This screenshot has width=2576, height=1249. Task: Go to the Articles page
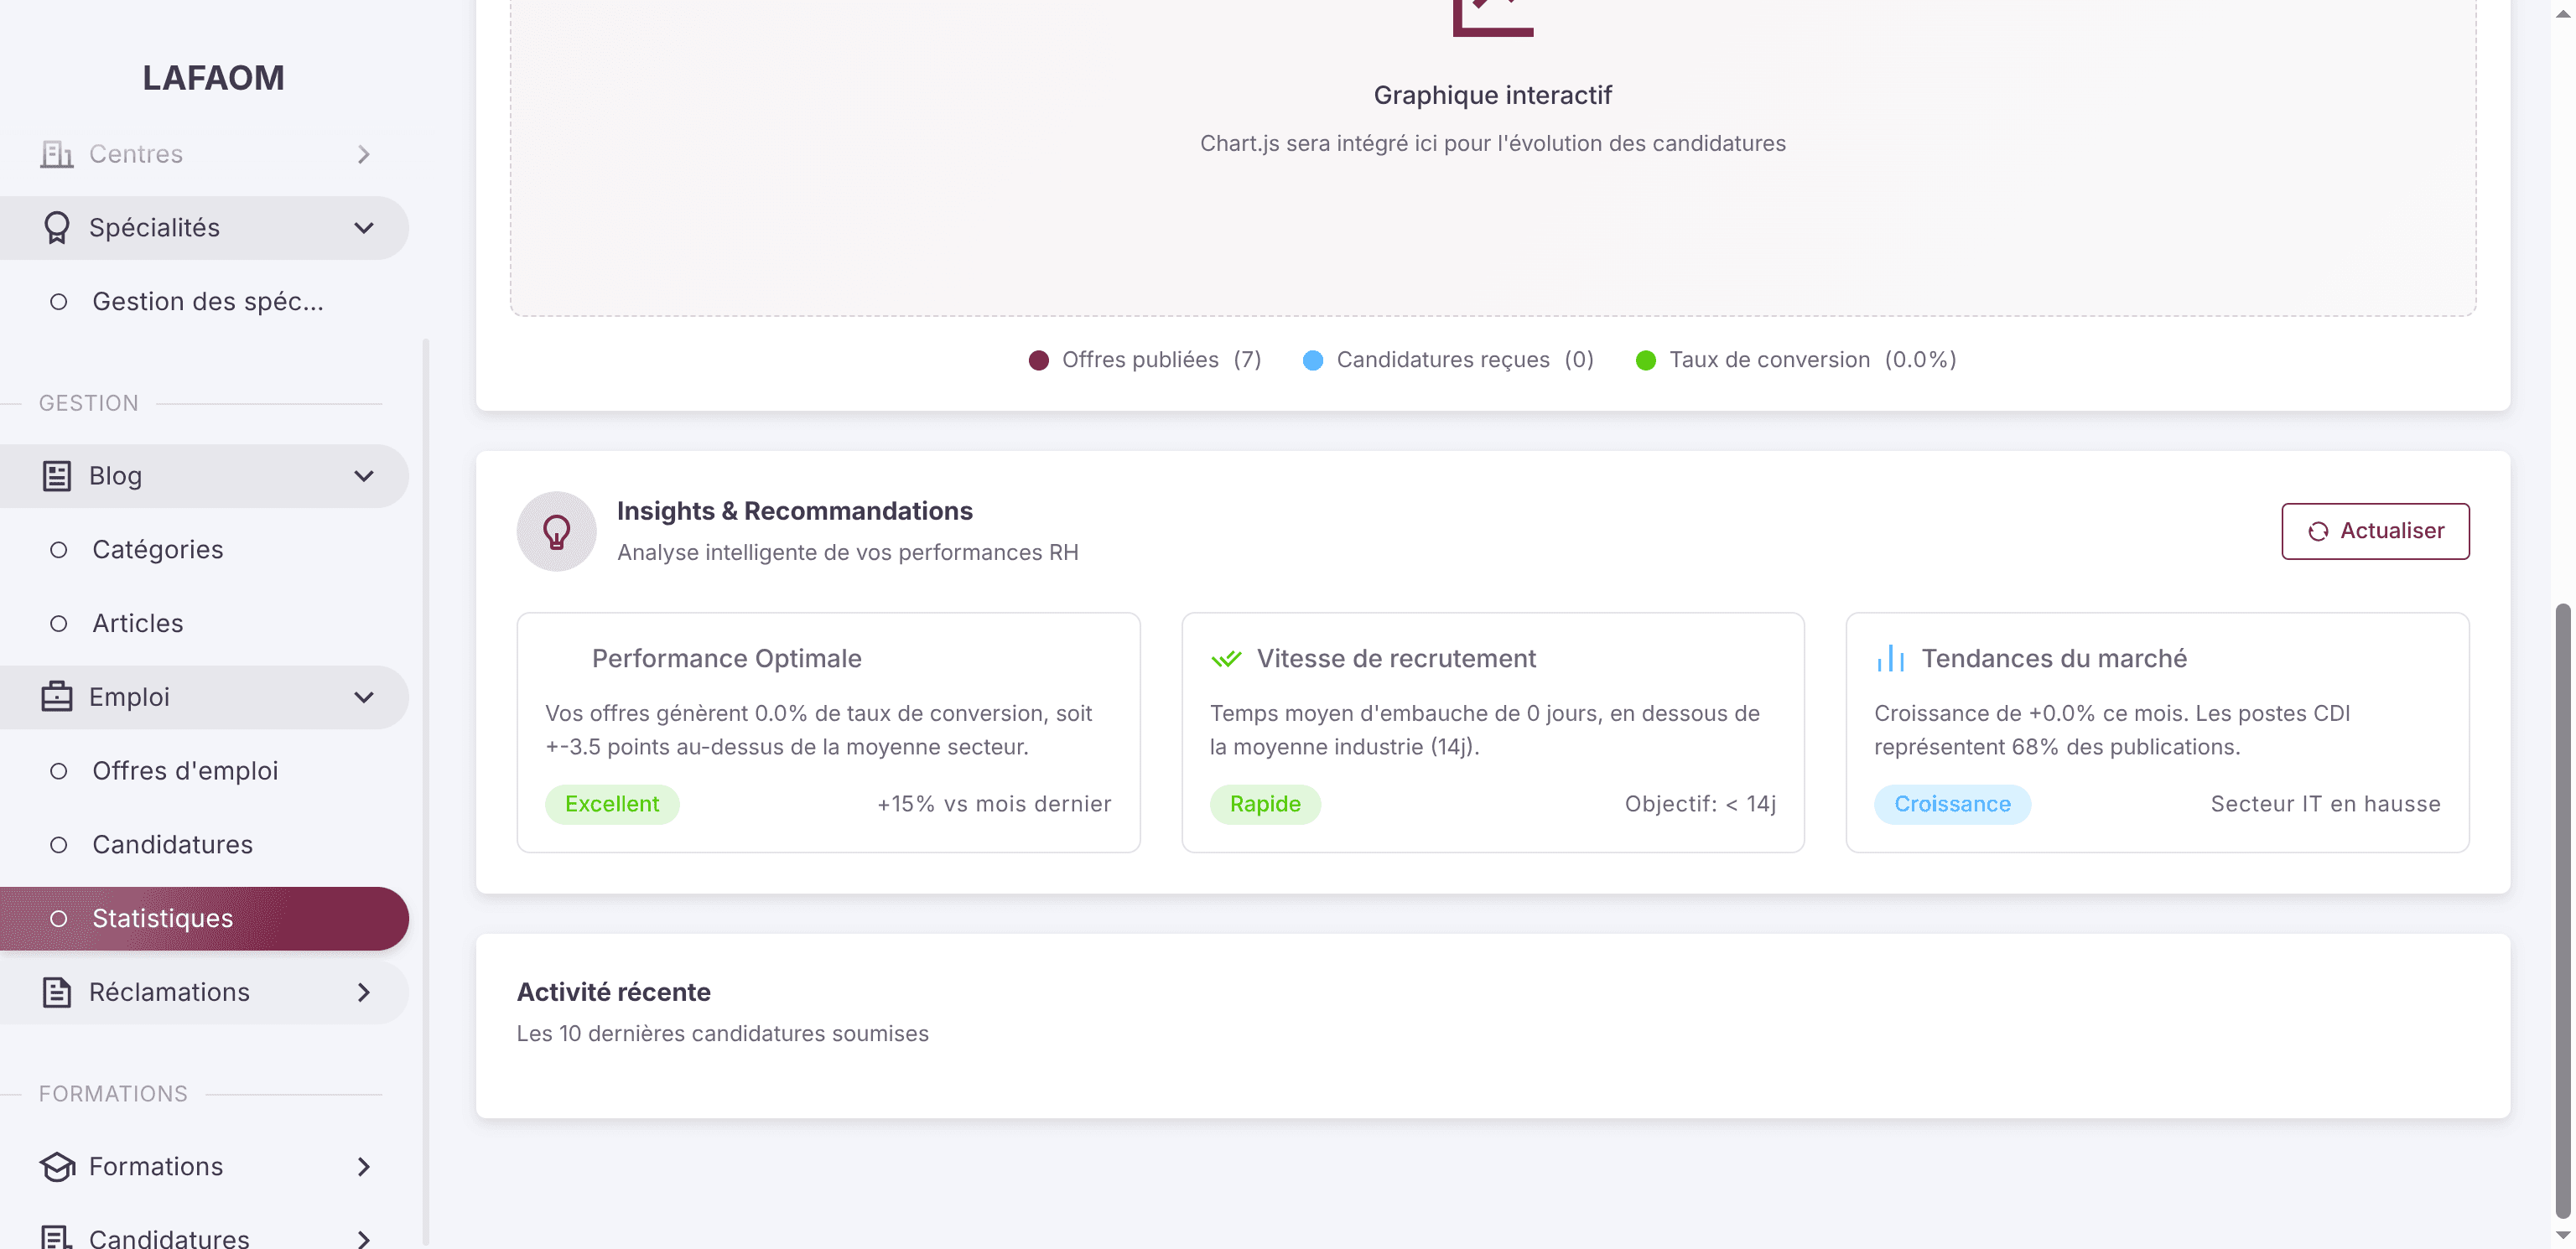pos(204,624)
